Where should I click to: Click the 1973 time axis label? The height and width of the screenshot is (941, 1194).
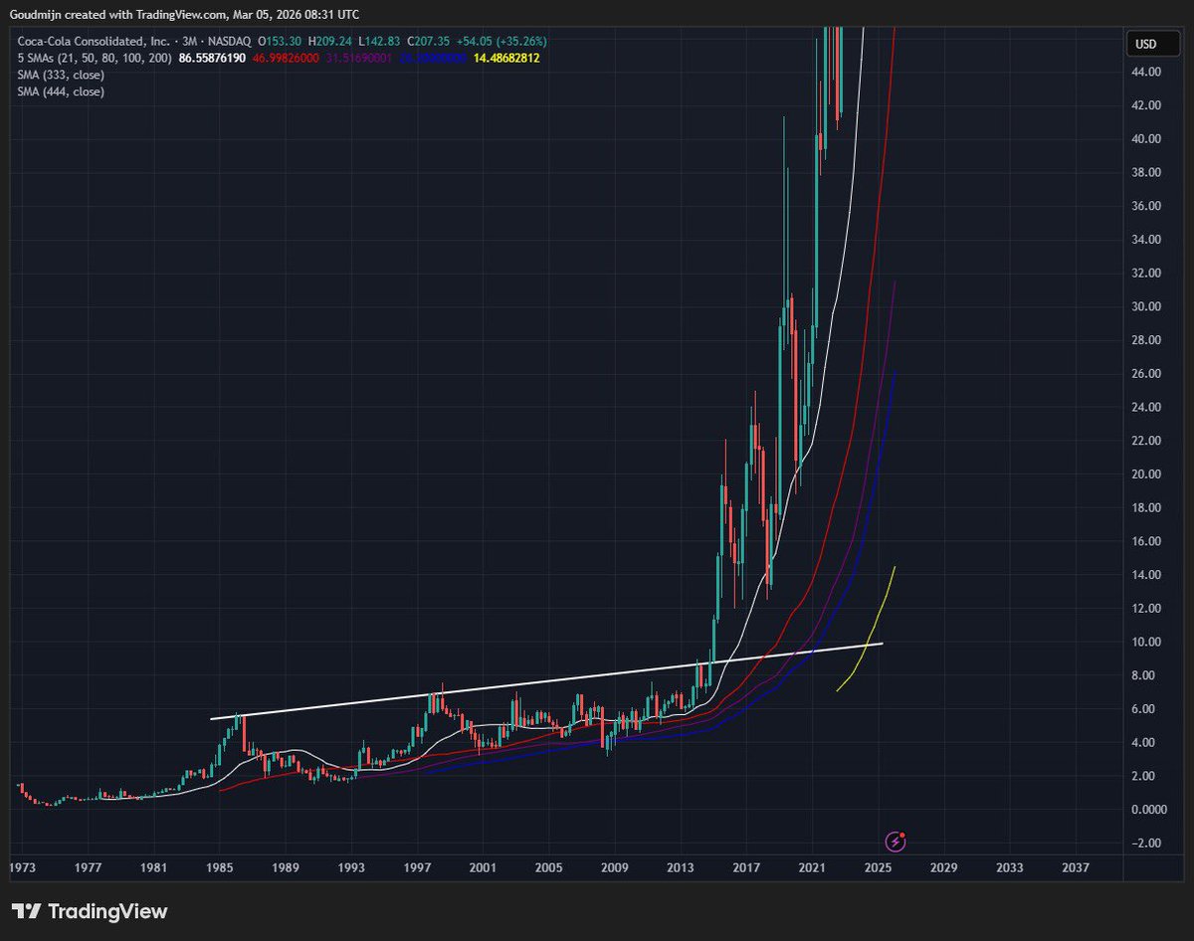[23, 867]
